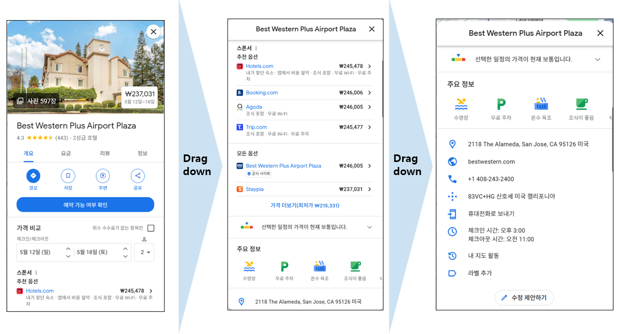The image size is (620, 334).
Task: Click the 수정 제안하기 button
Action: point(524,298)
